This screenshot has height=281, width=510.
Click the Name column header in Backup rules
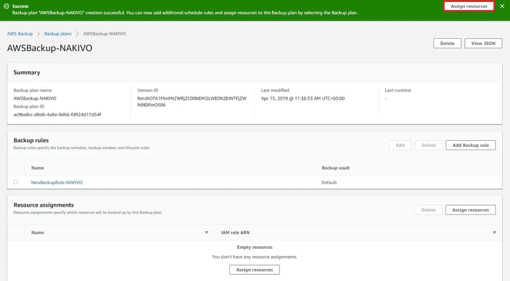point(38,168)
